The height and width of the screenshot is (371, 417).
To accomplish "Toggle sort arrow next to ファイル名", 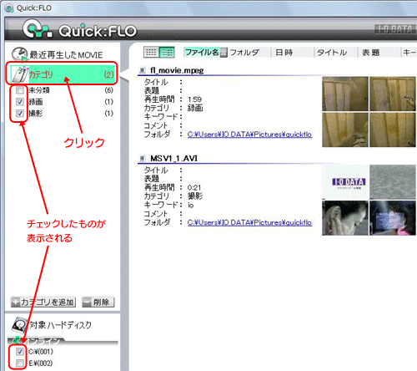I will click(224, 53).
